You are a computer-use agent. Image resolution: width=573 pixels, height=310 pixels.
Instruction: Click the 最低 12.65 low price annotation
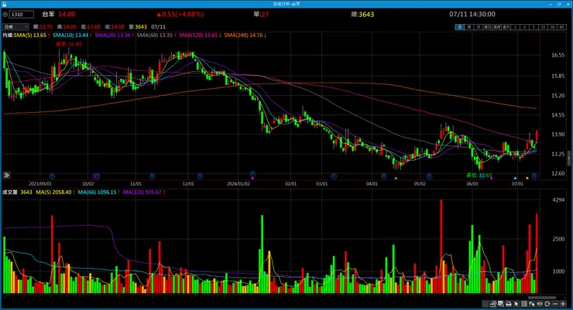(x=479, y=175)
